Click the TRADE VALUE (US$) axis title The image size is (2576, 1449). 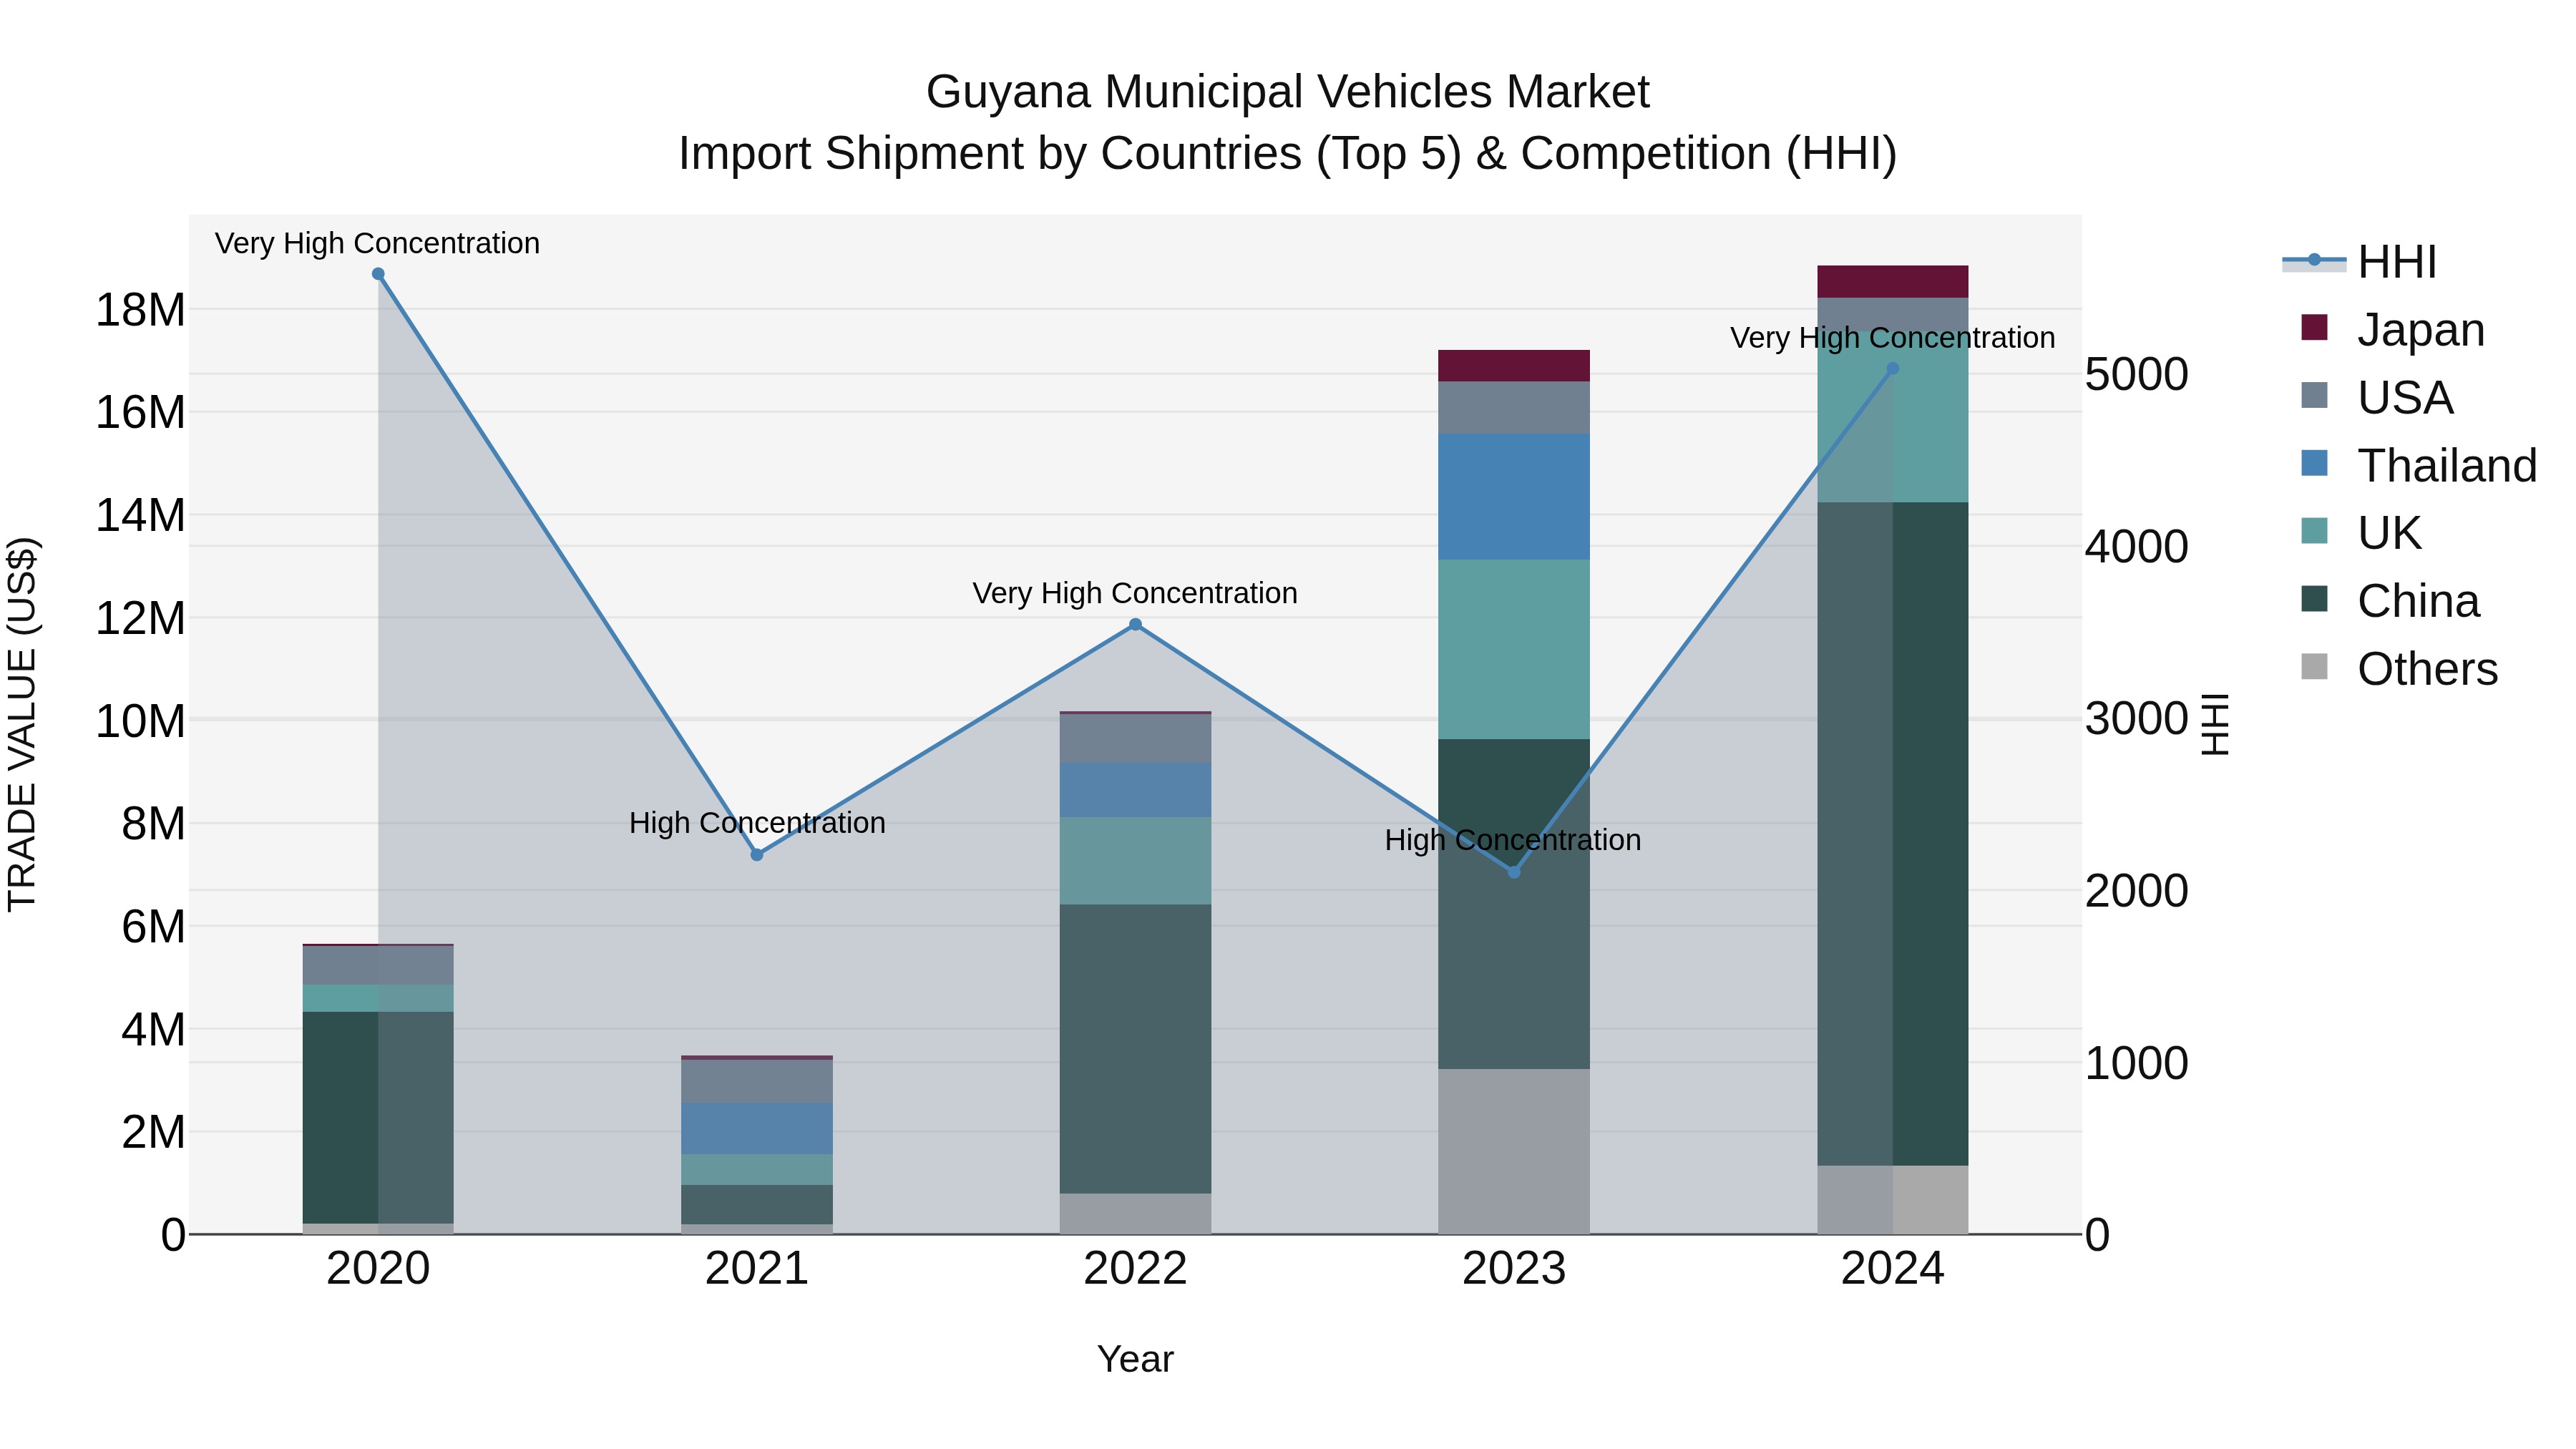click(22, 724)
